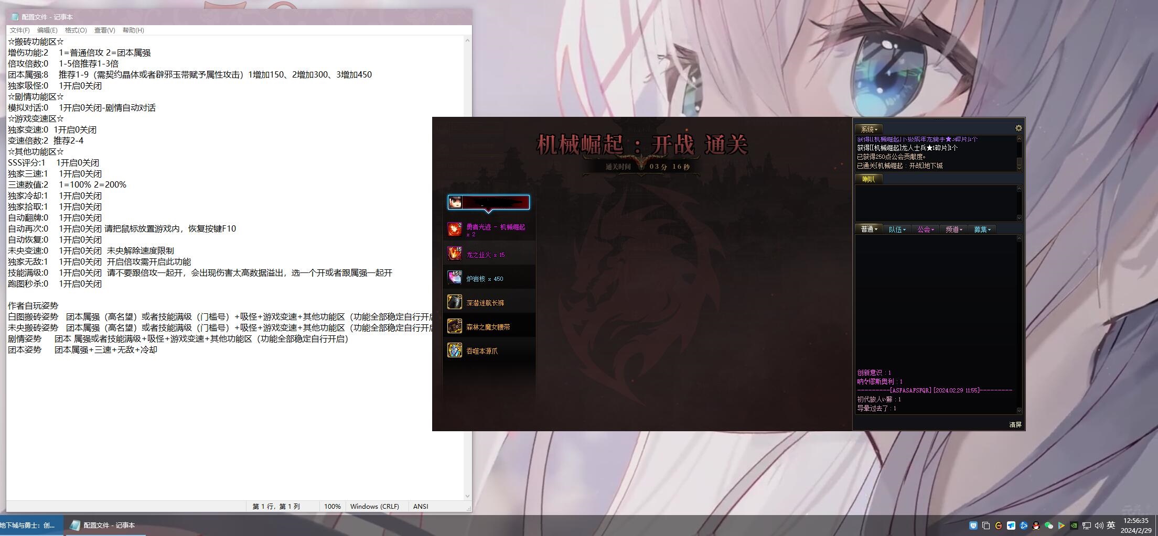Click 喇叭 panel scroll-down arrow
The height and width of the screenshot is (536, 1158).
pyautogui.click(x=1019, y=217)
